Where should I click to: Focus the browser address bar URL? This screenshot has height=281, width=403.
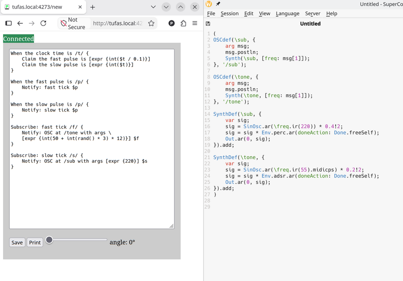coord(117,23)
